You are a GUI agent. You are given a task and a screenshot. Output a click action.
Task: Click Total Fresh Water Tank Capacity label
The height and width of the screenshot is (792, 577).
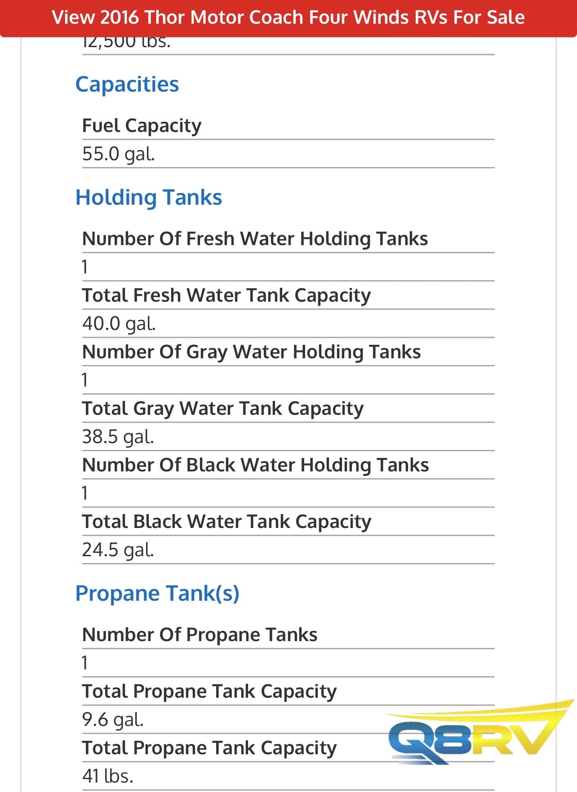226,295
